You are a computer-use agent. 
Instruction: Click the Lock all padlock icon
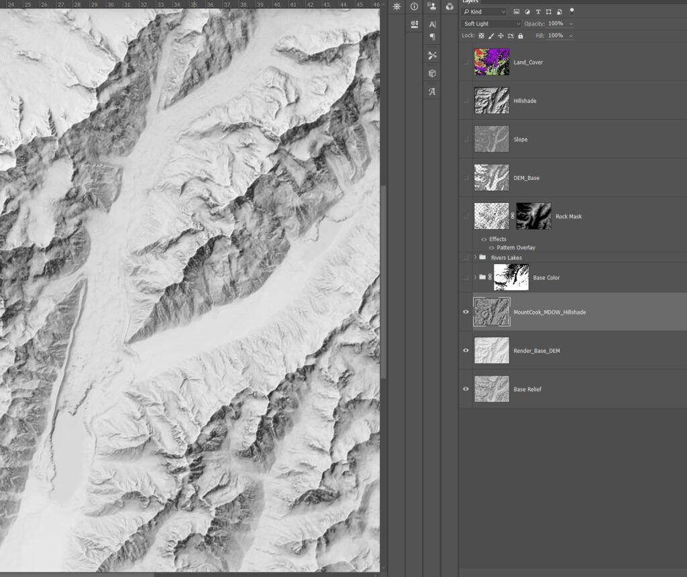pyautogui.click(x=521, y=36)
